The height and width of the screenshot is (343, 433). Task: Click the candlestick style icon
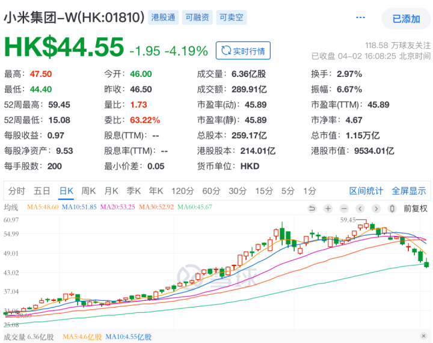(392, 208)
